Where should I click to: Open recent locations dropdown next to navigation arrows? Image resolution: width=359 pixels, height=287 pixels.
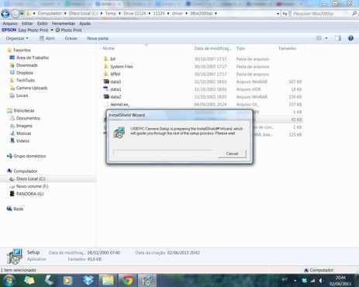click(22, 14)
